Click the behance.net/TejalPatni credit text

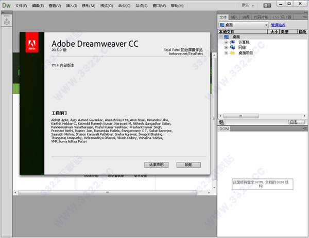186,53
